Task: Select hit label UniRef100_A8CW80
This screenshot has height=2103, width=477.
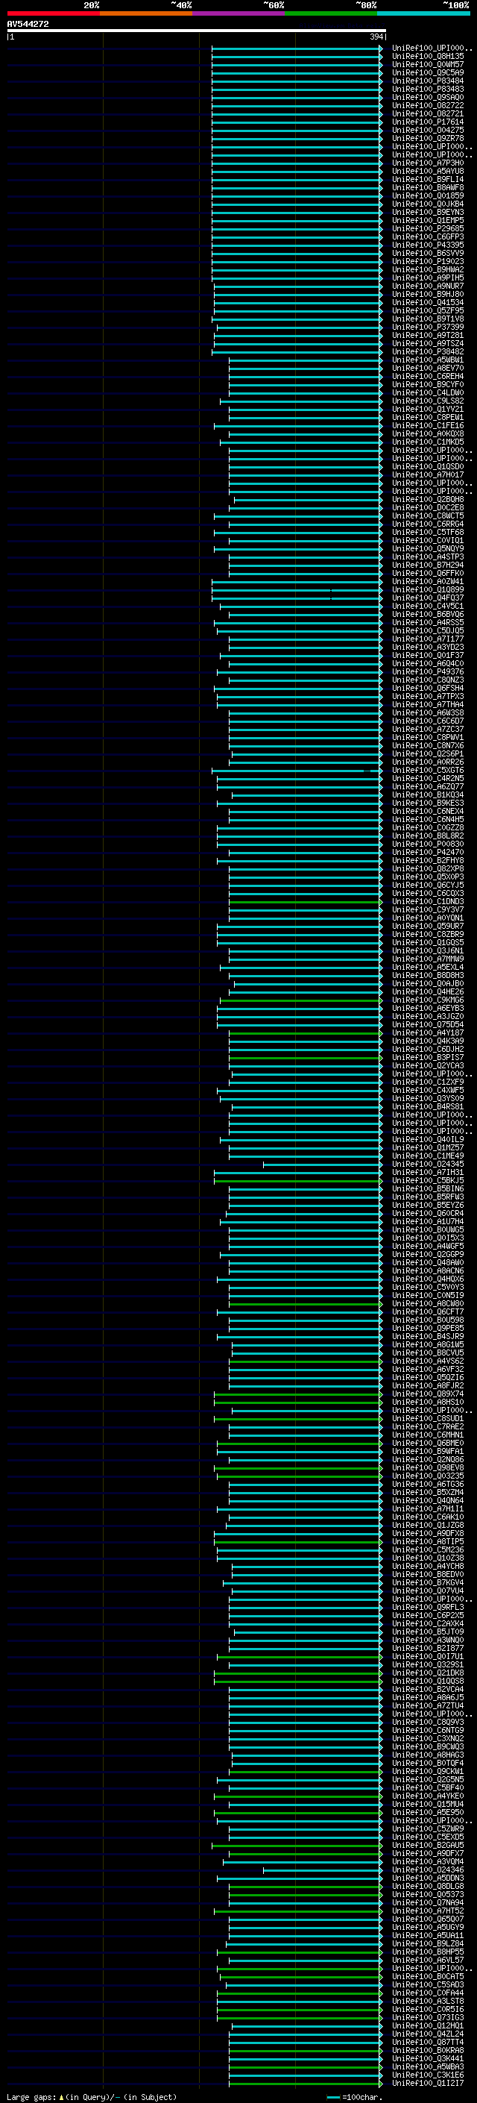Action: tap(428, 1304)
